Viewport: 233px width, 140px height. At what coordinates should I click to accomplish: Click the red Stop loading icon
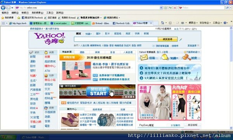[x=175, y=8]
